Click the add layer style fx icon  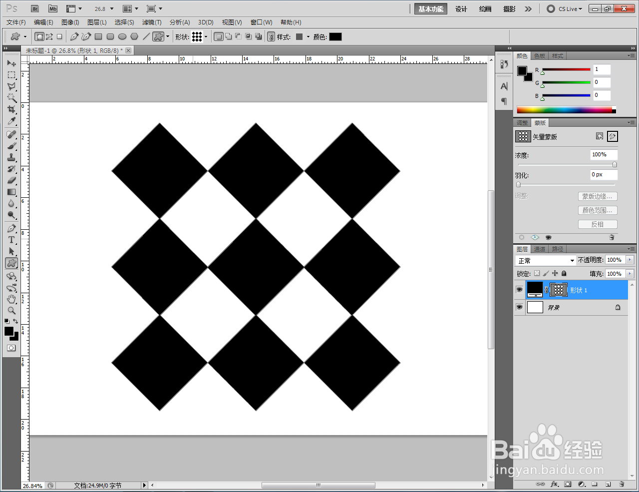pos(554,484)
